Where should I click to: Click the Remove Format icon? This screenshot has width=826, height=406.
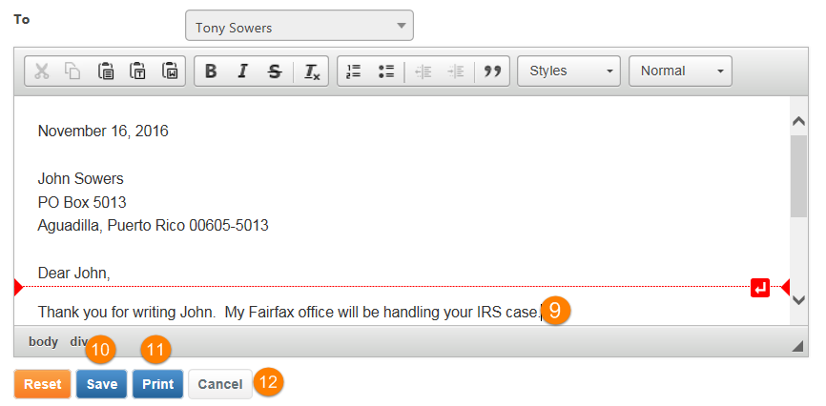[x=312, y=71]
